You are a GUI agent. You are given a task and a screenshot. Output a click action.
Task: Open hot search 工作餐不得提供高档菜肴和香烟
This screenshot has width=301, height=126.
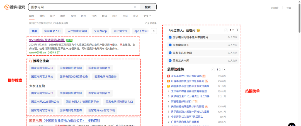[189, 91]
